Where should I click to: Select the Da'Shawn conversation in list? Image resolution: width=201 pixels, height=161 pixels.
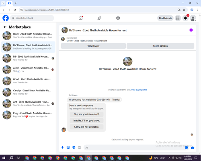28,47
